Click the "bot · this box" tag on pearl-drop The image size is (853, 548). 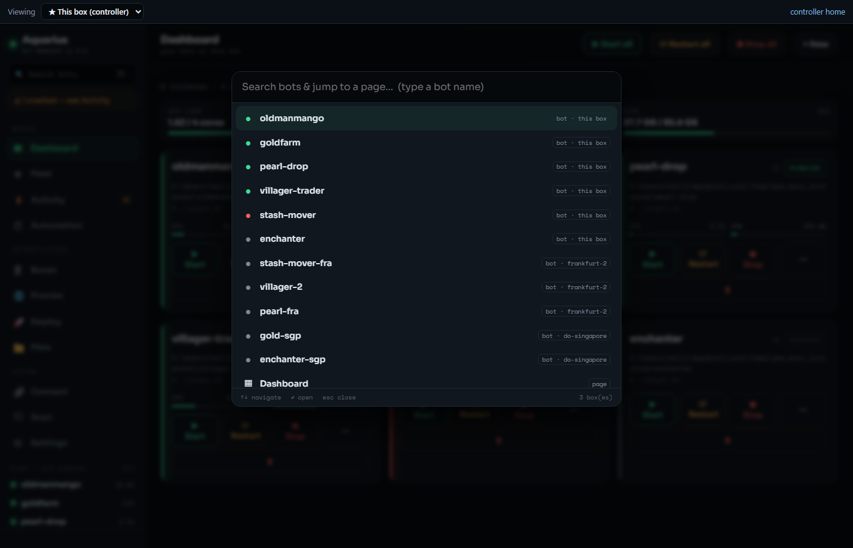coord(581,167)
